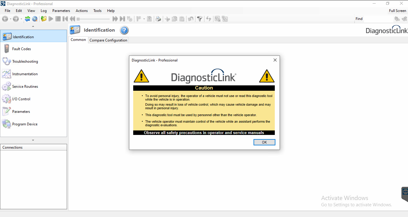Click the Filter funnel icon
The width and height of the screenshot is (408, 217).
click(x=200, y=19)
